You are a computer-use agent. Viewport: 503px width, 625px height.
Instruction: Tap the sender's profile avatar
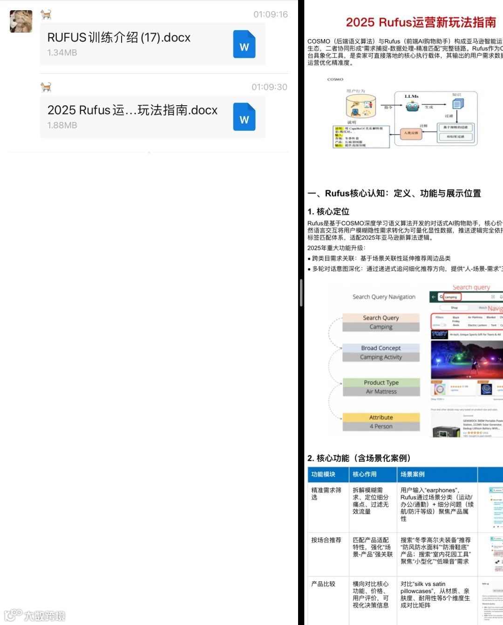pyautogui.click(x=21, y=21)
